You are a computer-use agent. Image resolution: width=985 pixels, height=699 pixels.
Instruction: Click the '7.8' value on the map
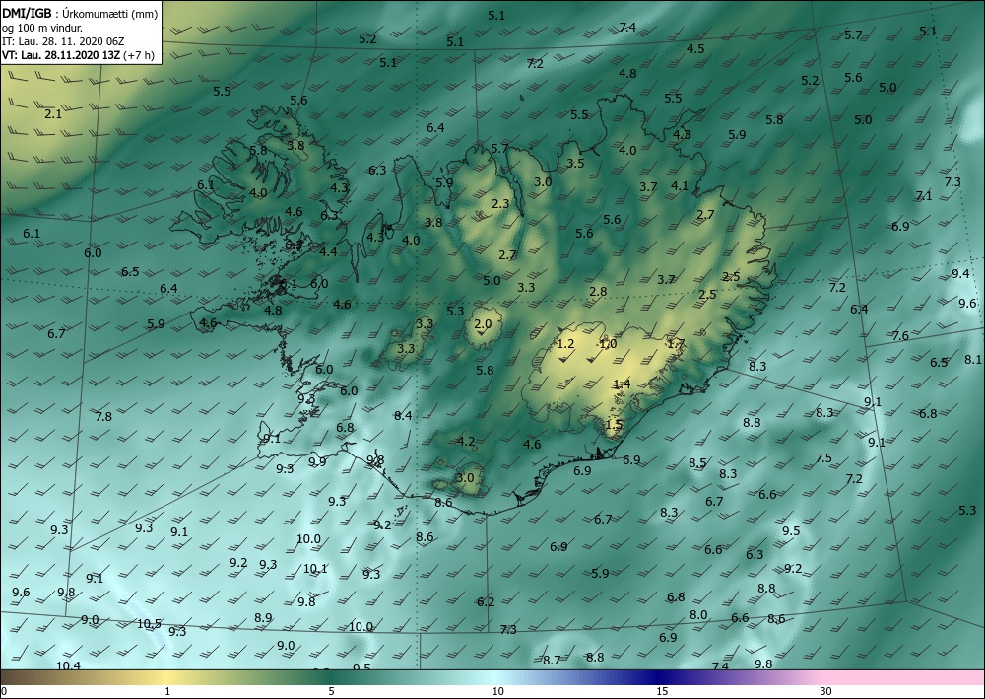pyautogui.click(x=103, y=417)
